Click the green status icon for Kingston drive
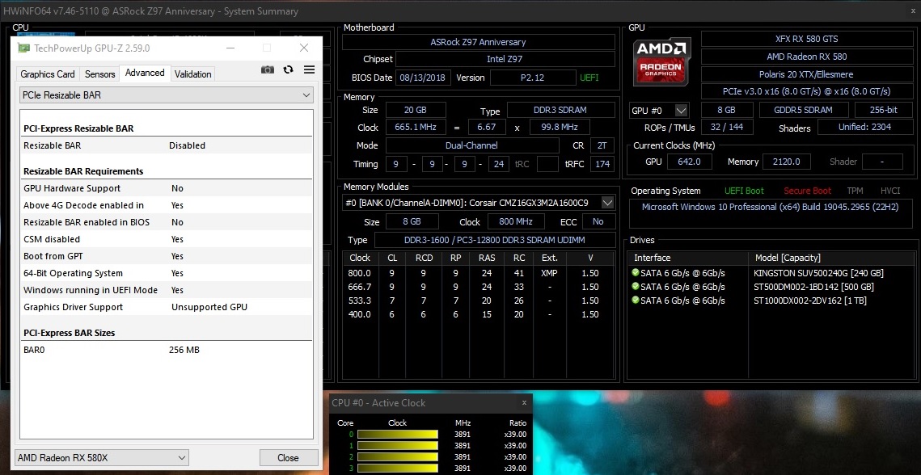Image resolution: width=921 pixels, height=475 pixels. point(635,273)
